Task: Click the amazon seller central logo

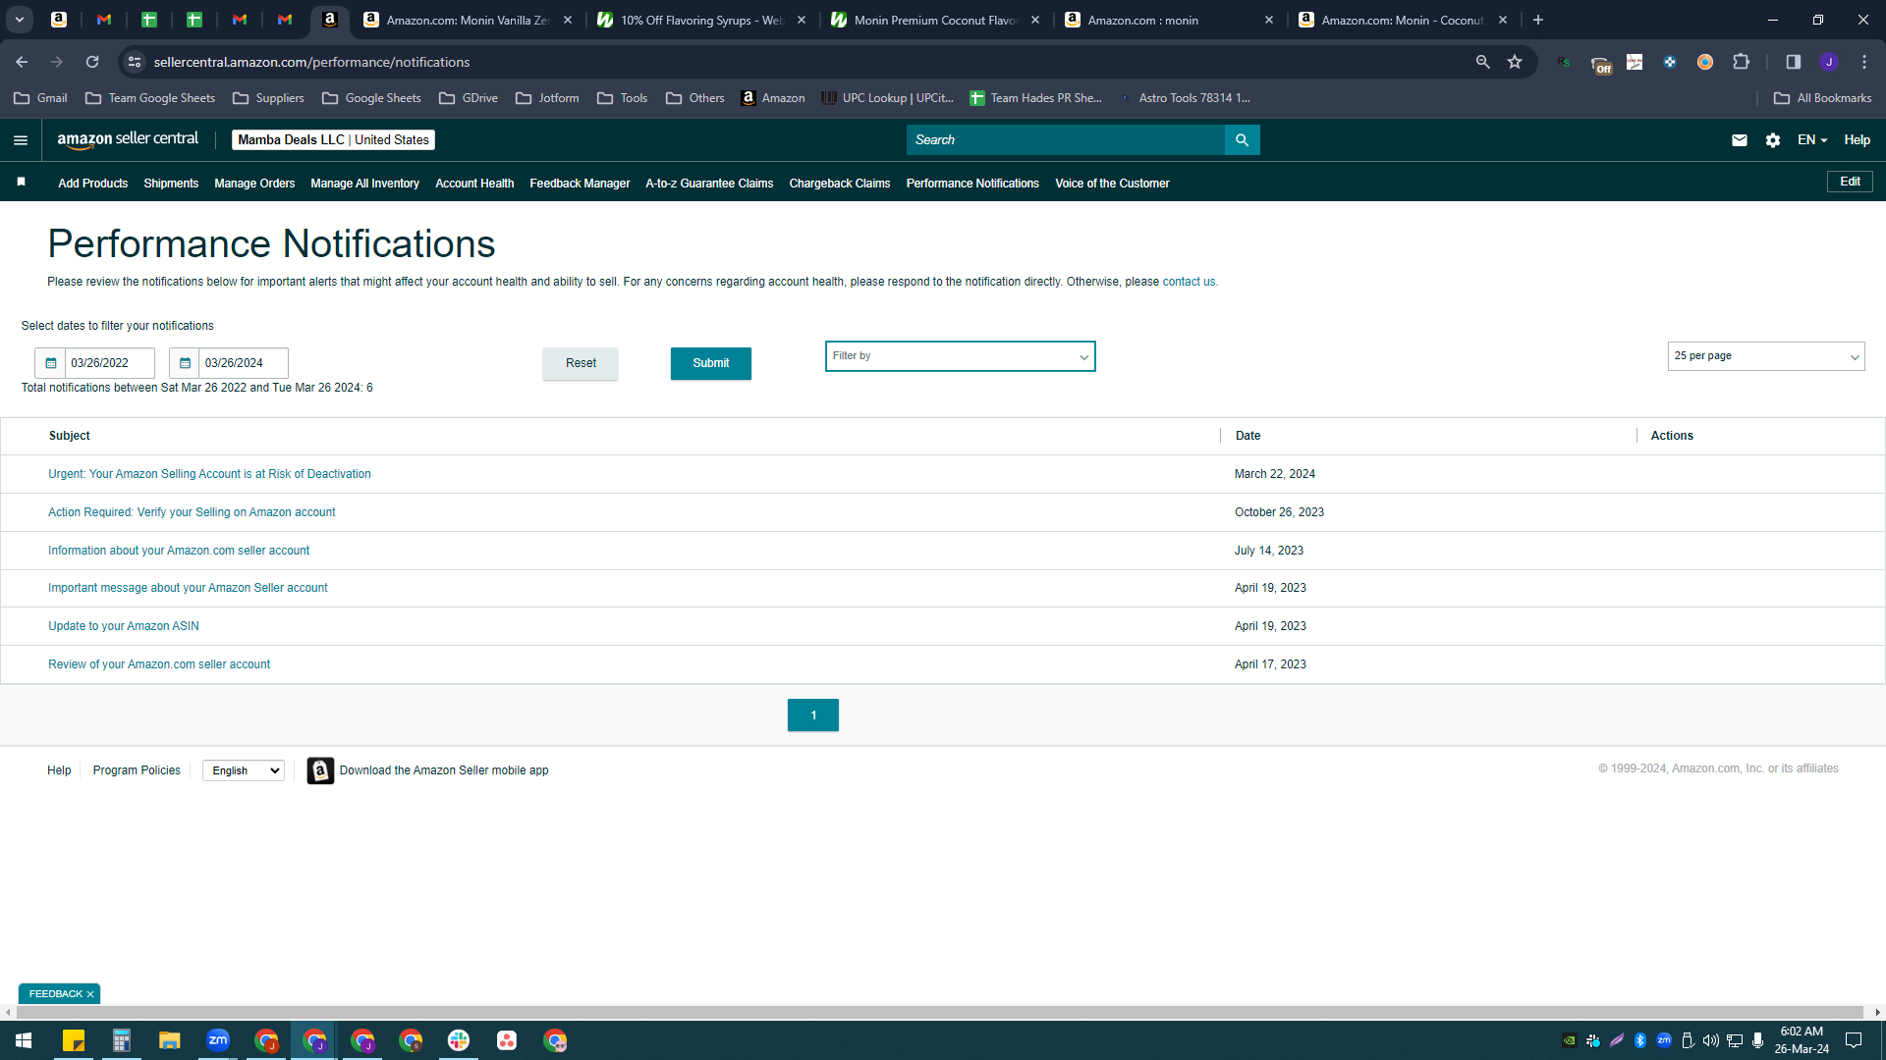Action: pos(128,139)
